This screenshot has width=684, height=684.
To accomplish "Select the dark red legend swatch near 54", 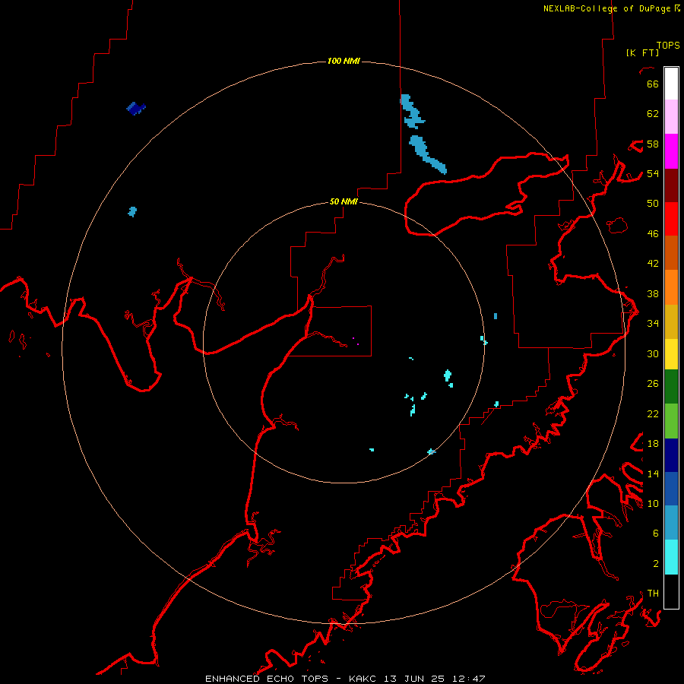I will pos(671,185).
